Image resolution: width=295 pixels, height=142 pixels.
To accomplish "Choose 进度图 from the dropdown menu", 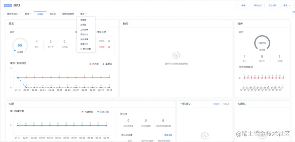I will tap(83, 20).
